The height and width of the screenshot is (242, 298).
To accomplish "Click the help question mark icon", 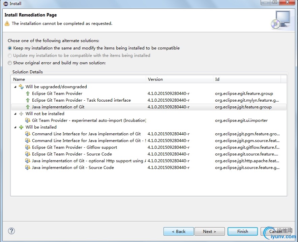I will tap(11, 231).
